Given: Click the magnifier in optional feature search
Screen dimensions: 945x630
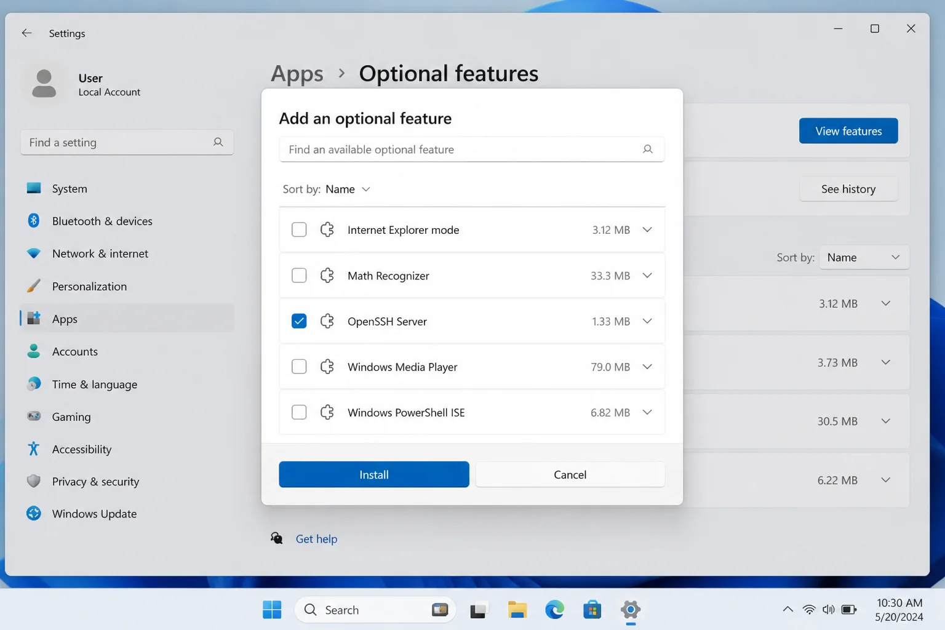Looking at the screenshot, I should [647, 149].
